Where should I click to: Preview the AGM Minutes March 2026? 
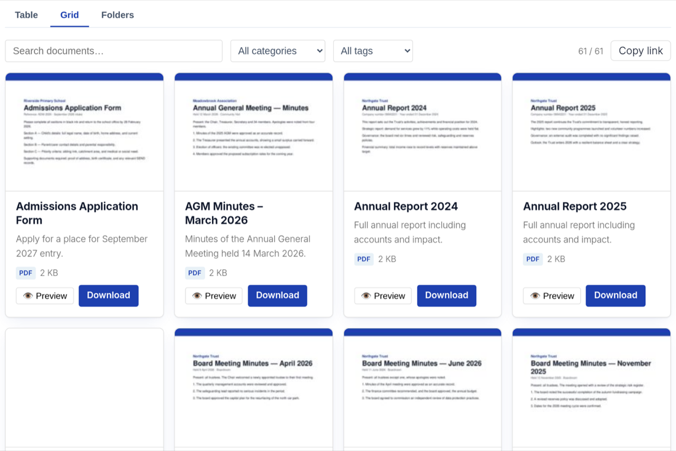click(x=214, y=296)
